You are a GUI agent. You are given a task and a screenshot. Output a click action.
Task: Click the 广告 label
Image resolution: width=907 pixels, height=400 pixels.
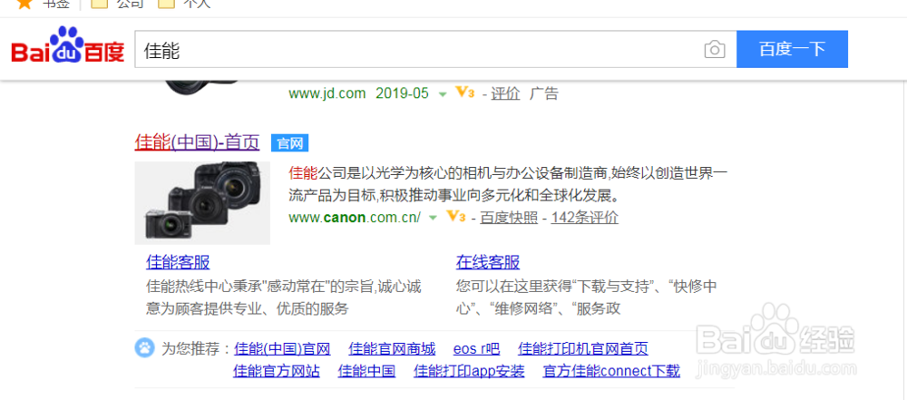tap(544, 93)
